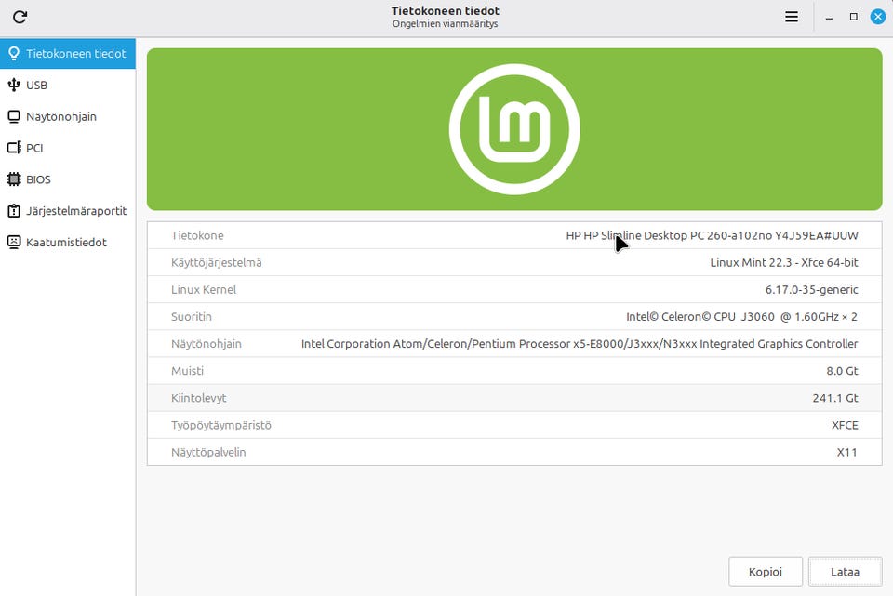The image size is (893, 596).
Task: Click the Suoritin label
Action: pyautogui.click(x=192, y=316)
